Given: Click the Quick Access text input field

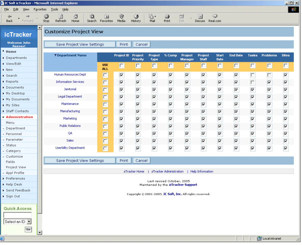Looking at the screenshot, I should [18, 215].
